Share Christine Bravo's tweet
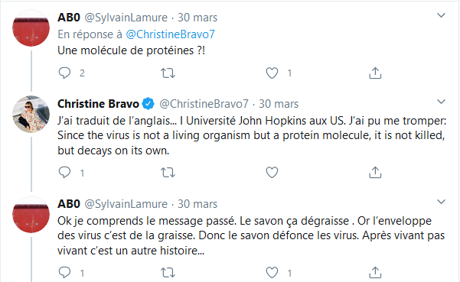The width and height of the screenshot is (460, 282). click(x=375, y=173)
